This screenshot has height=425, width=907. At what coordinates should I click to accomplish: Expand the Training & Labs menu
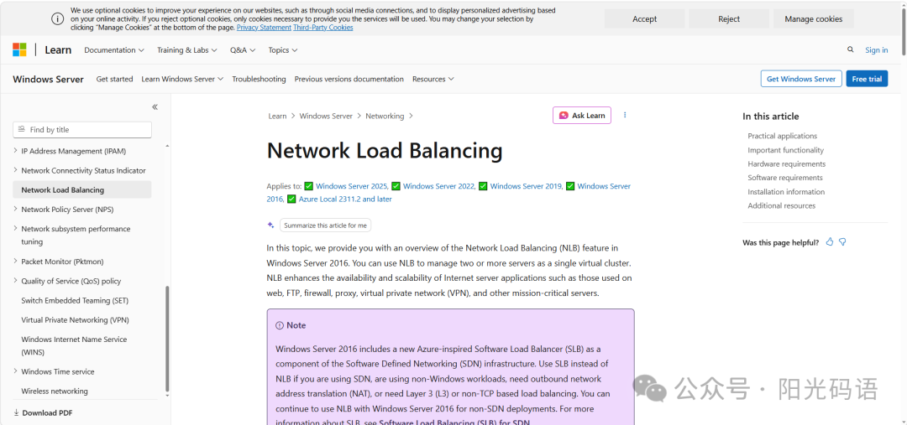tap(186, 50)
